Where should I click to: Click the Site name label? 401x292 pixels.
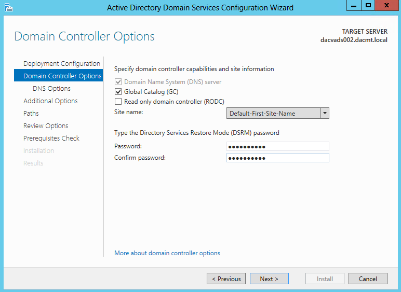(129, 112)
